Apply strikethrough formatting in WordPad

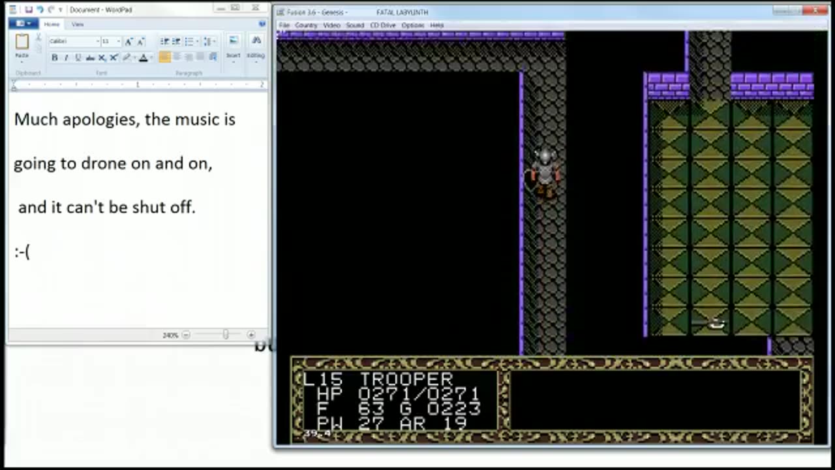(90, 57)
